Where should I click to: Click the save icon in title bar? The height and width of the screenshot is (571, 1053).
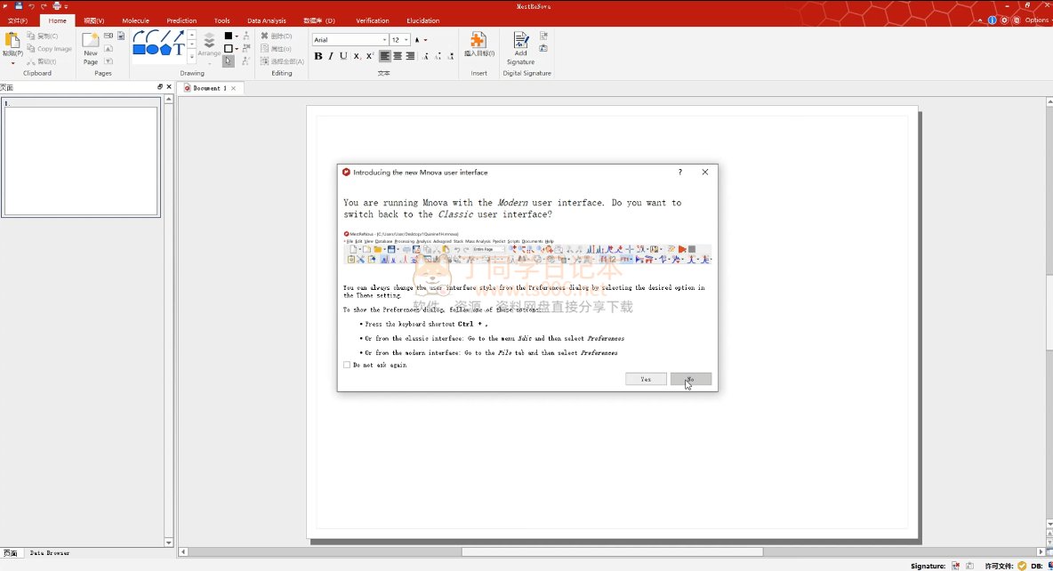pos(19,6)
